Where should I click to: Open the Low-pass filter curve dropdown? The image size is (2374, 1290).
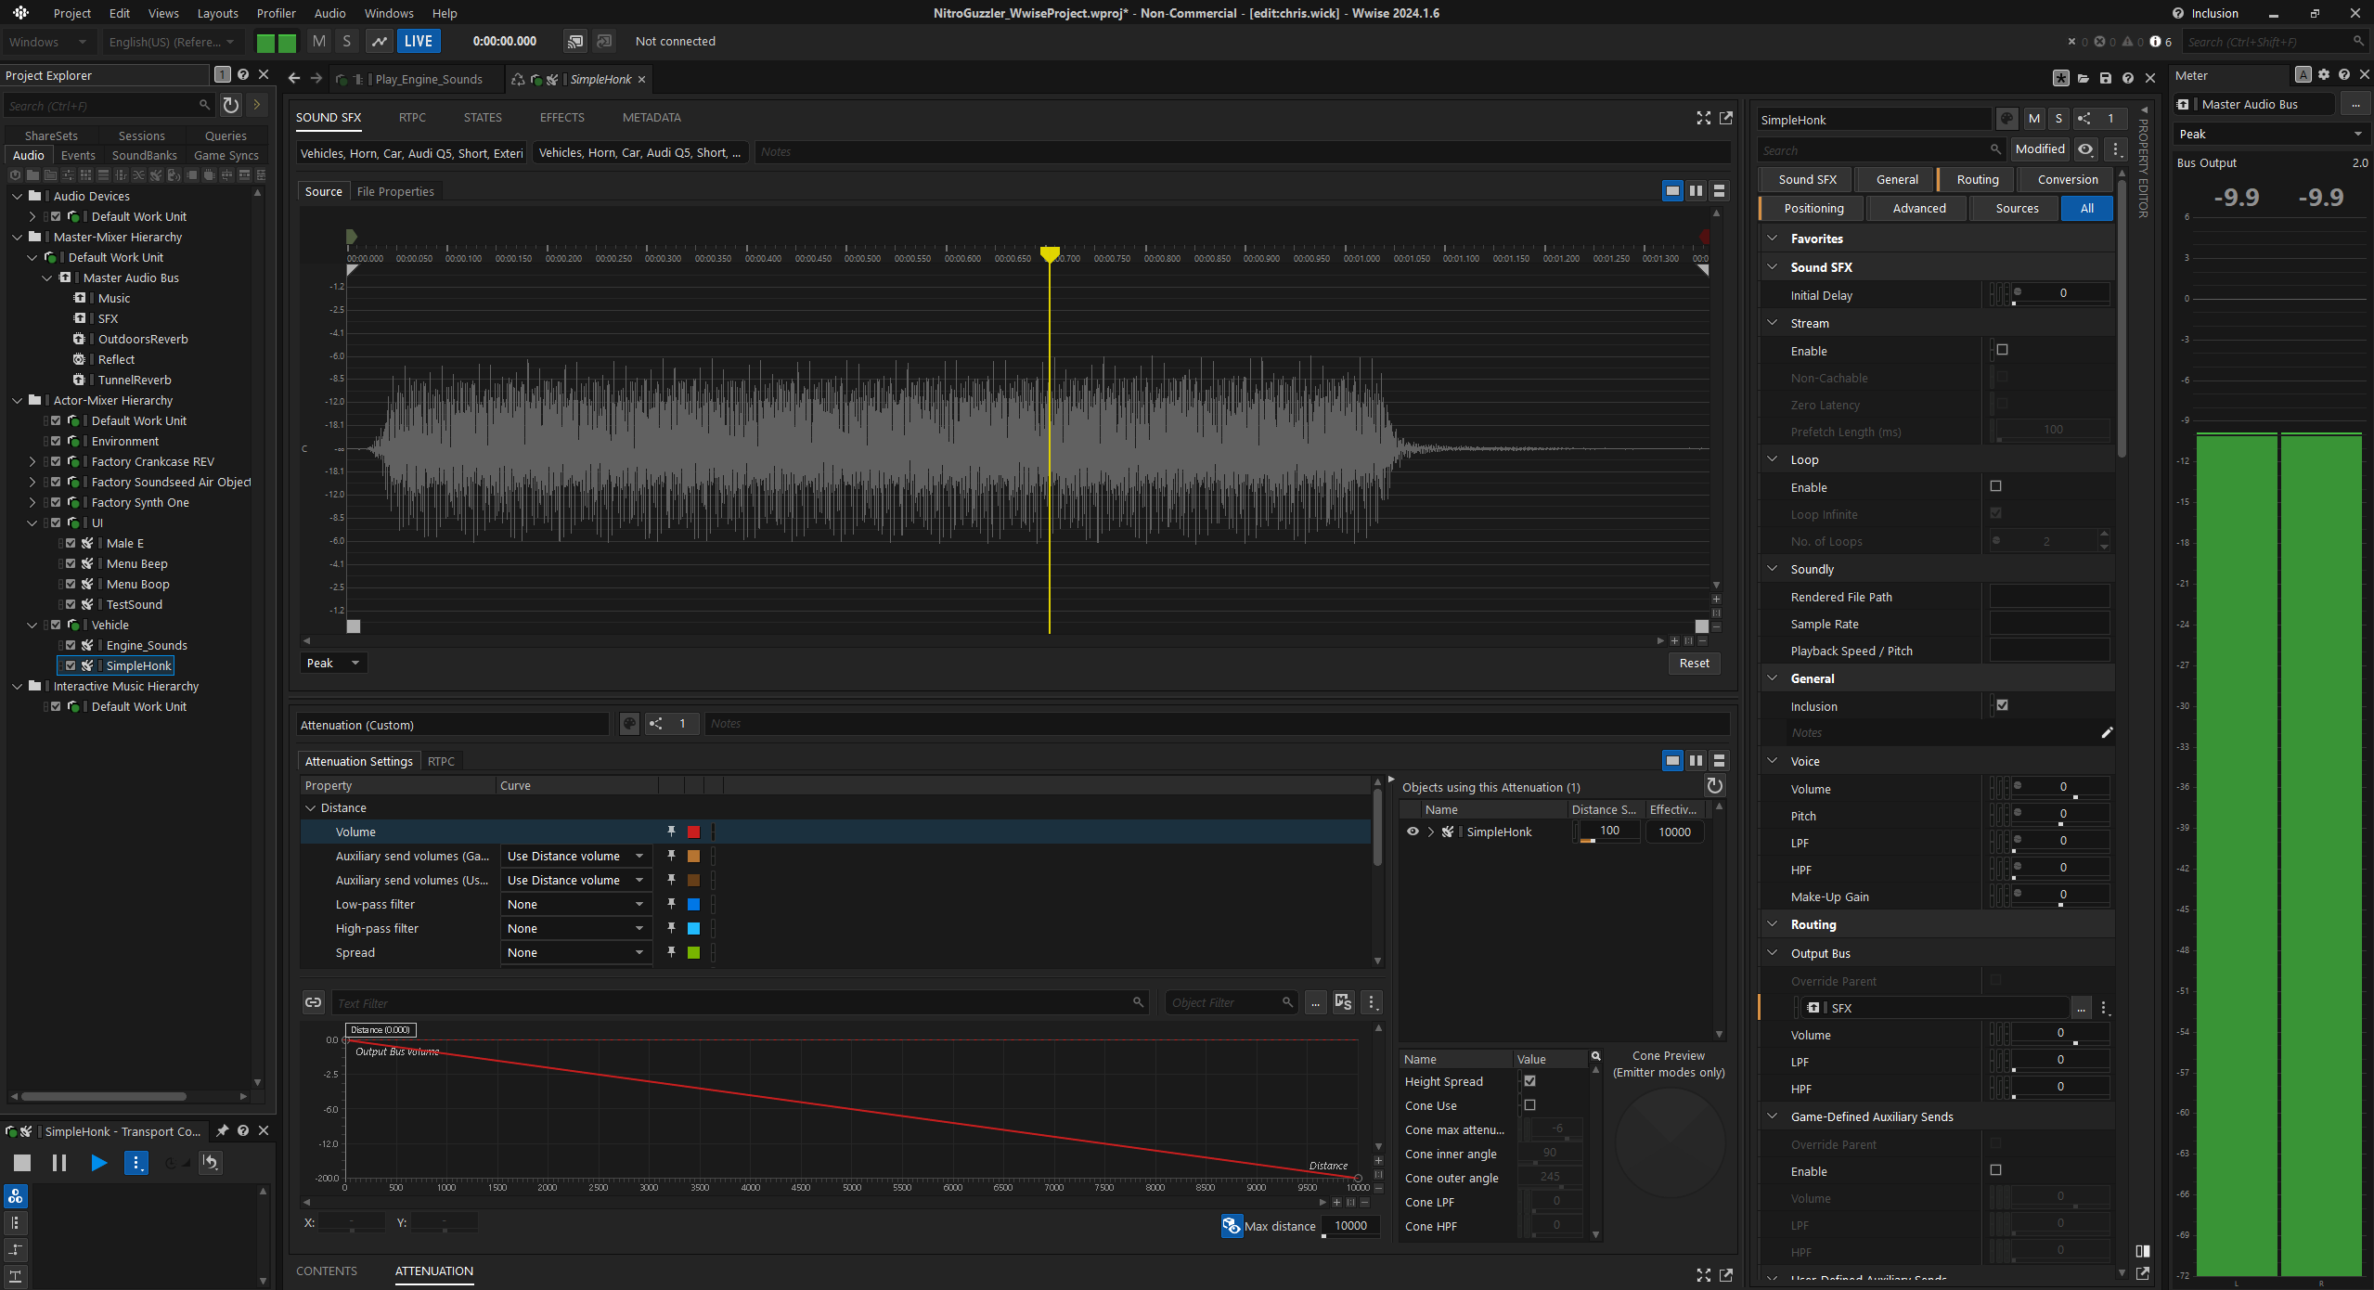point(574,905)
